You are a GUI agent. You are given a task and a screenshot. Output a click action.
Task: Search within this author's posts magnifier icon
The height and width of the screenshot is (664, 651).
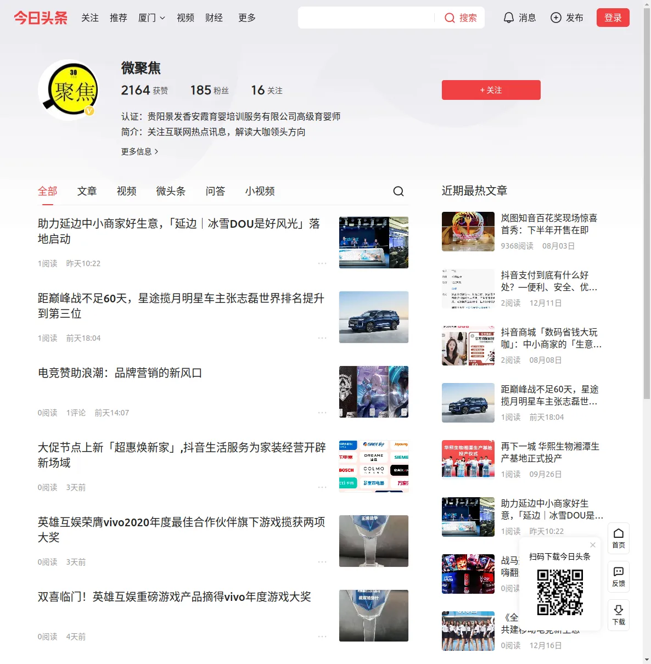point(399,191)
